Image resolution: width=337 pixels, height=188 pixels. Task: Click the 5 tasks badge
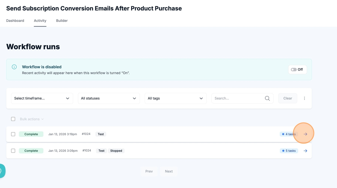[x=289, y=151]
